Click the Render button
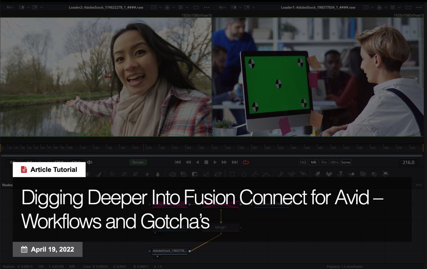 click(x=138, y=162)
